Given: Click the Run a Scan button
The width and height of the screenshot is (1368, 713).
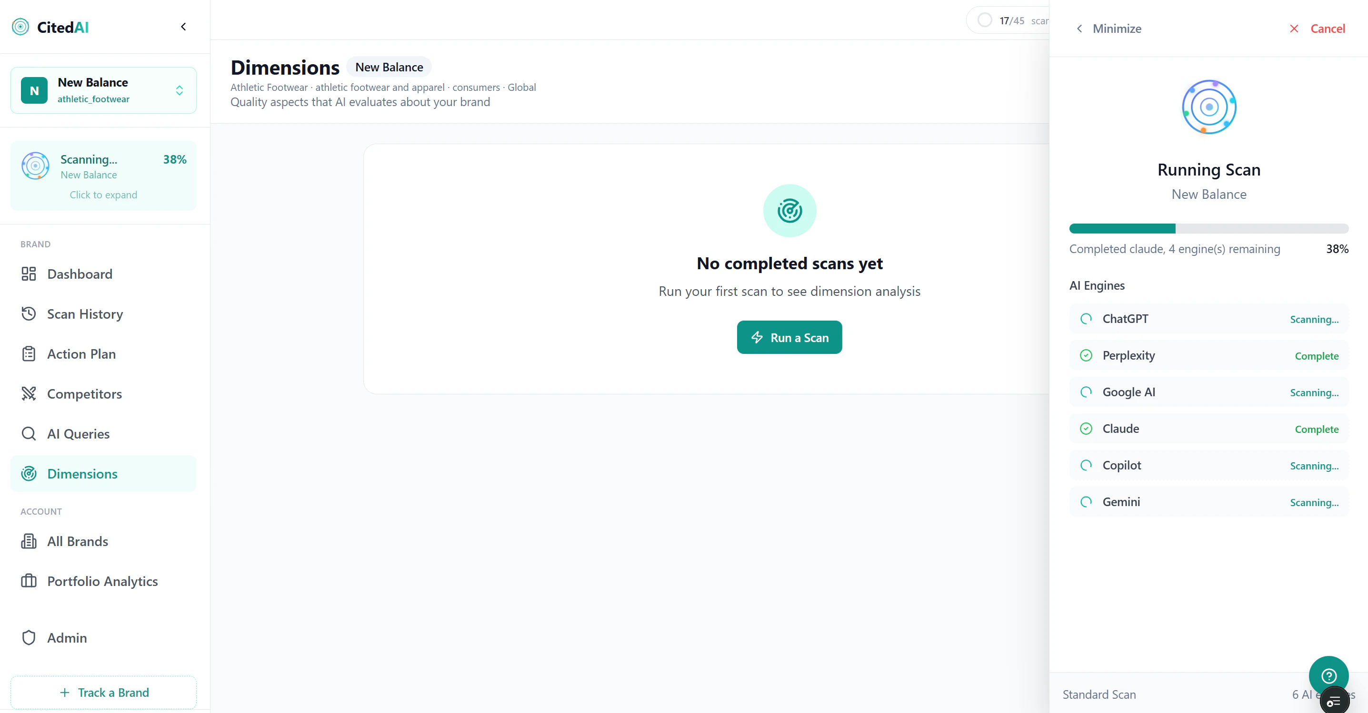Looking at the screenshot, I should pyautogui.click(x=789, y=337).
